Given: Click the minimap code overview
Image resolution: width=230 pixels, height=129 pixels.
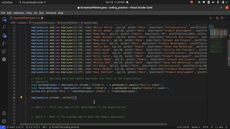Looking at the screenshot, I should point(218,39).
